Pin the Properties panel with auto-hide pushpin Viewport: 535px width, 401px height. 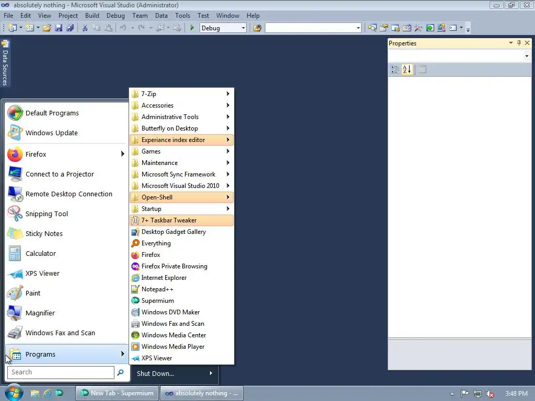[519, 43]
